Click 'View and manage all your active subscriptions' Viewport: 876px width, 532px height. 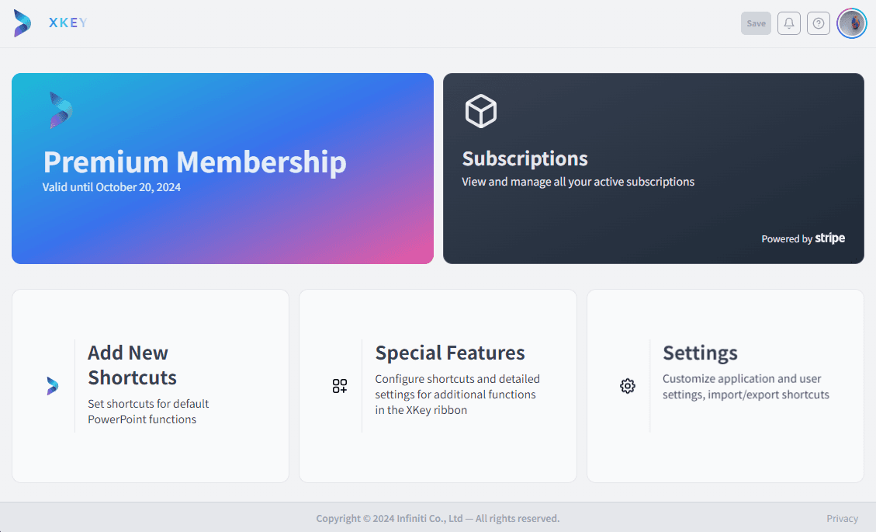[578, 182]
